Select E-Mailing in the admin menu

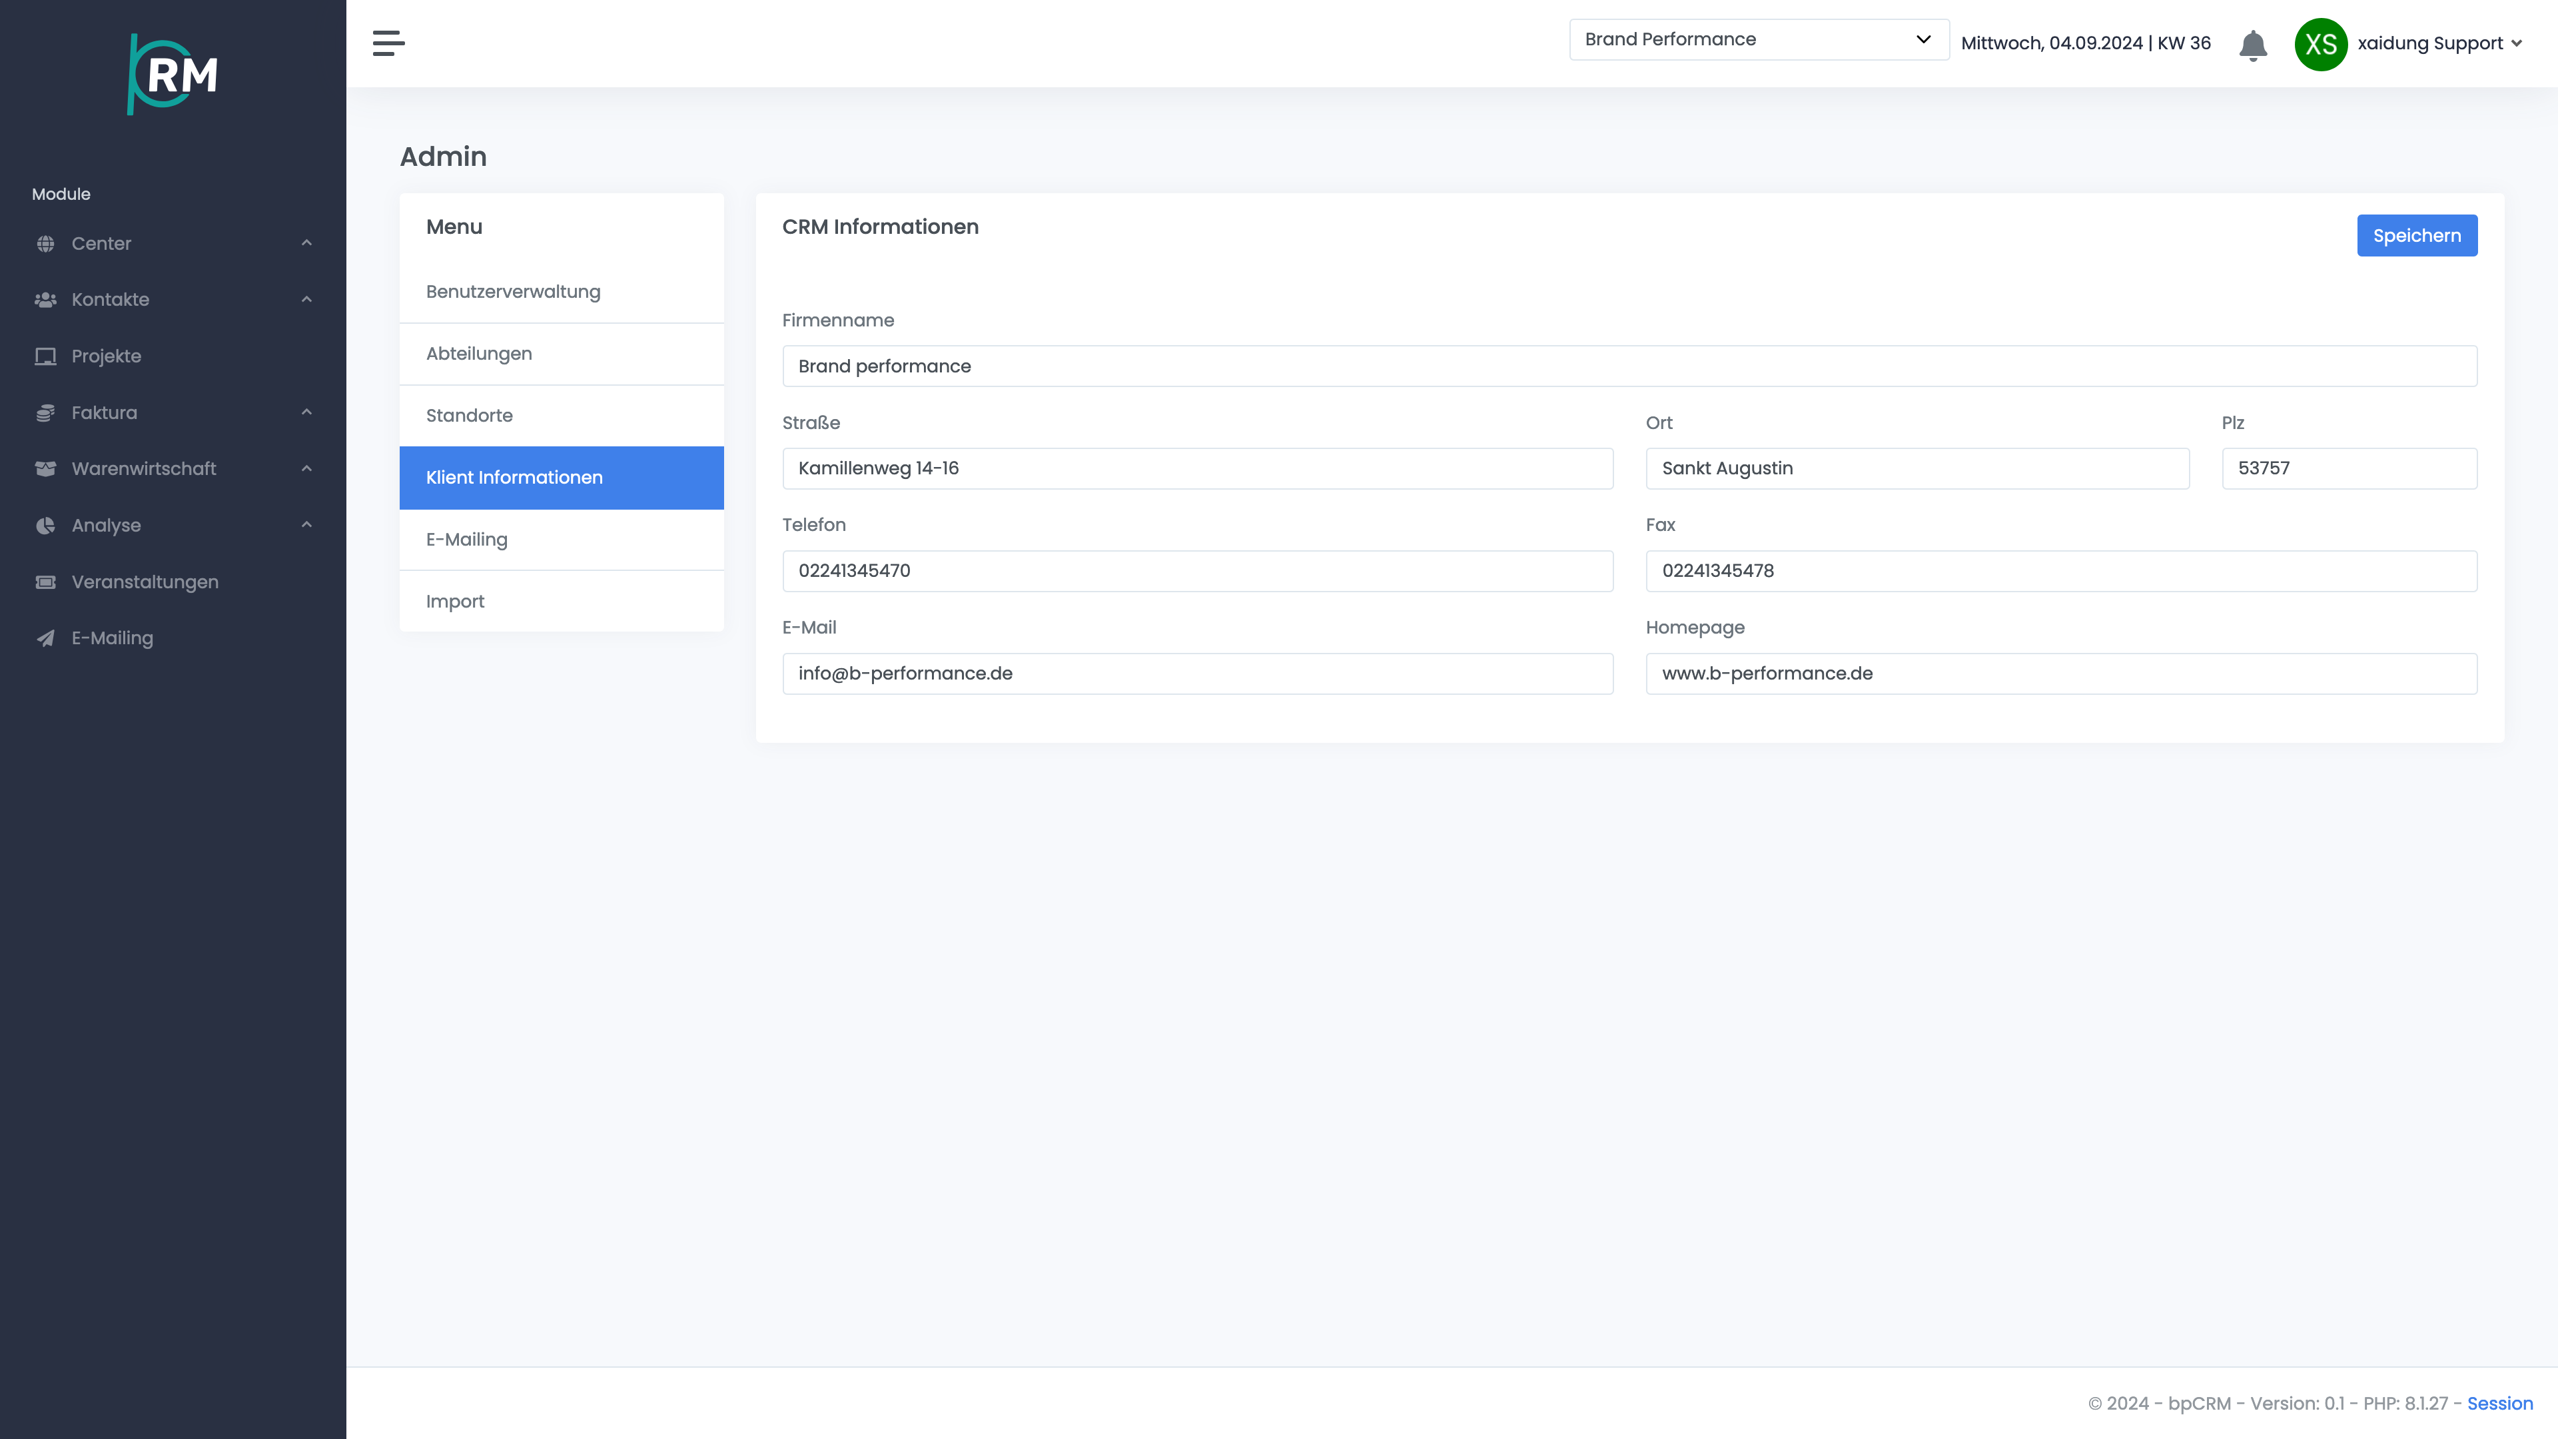point(561,539)
